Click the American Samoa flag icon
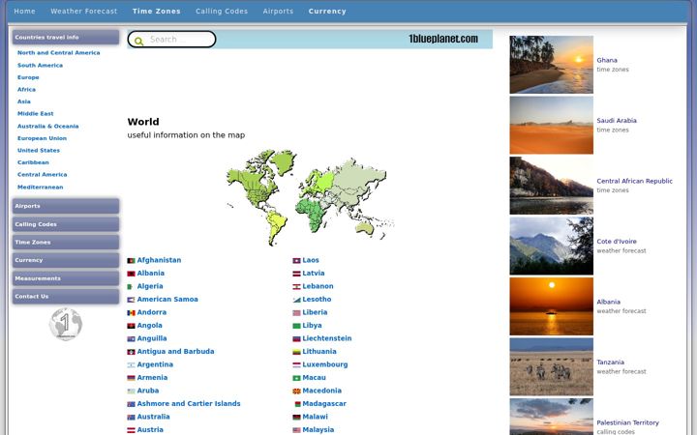The width and height of the screenshot is (697, 435). click(x=131, y=300)
